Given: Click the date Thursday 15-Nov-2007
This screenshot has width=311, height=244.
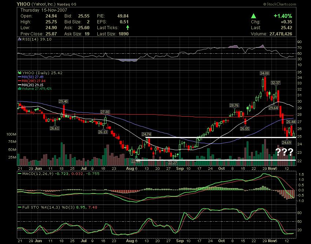Looking at the screenshot, I should point(44,10).
